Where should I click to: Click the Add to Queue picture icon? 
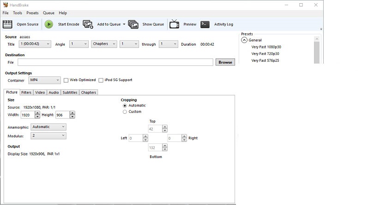[x=88, y=24]
